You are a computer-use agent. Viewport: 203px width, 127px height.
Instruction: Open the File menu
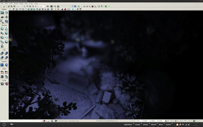[2, 4]
